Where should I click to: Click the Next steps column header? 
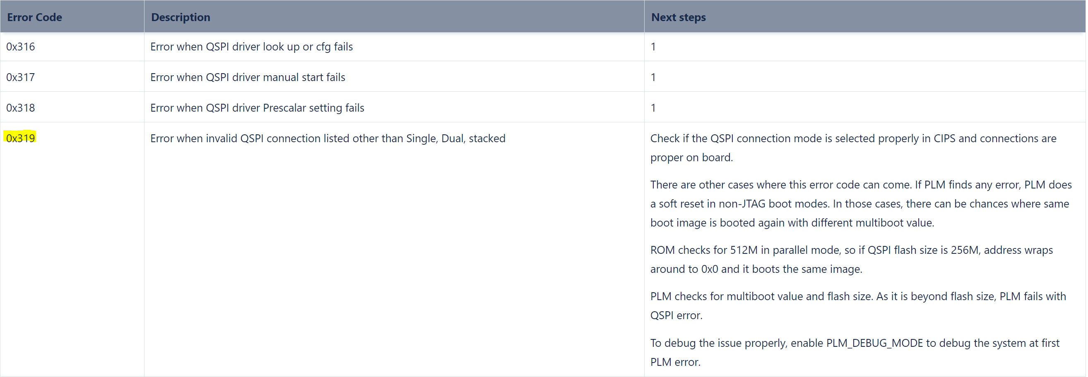click(x=678, y=17)
